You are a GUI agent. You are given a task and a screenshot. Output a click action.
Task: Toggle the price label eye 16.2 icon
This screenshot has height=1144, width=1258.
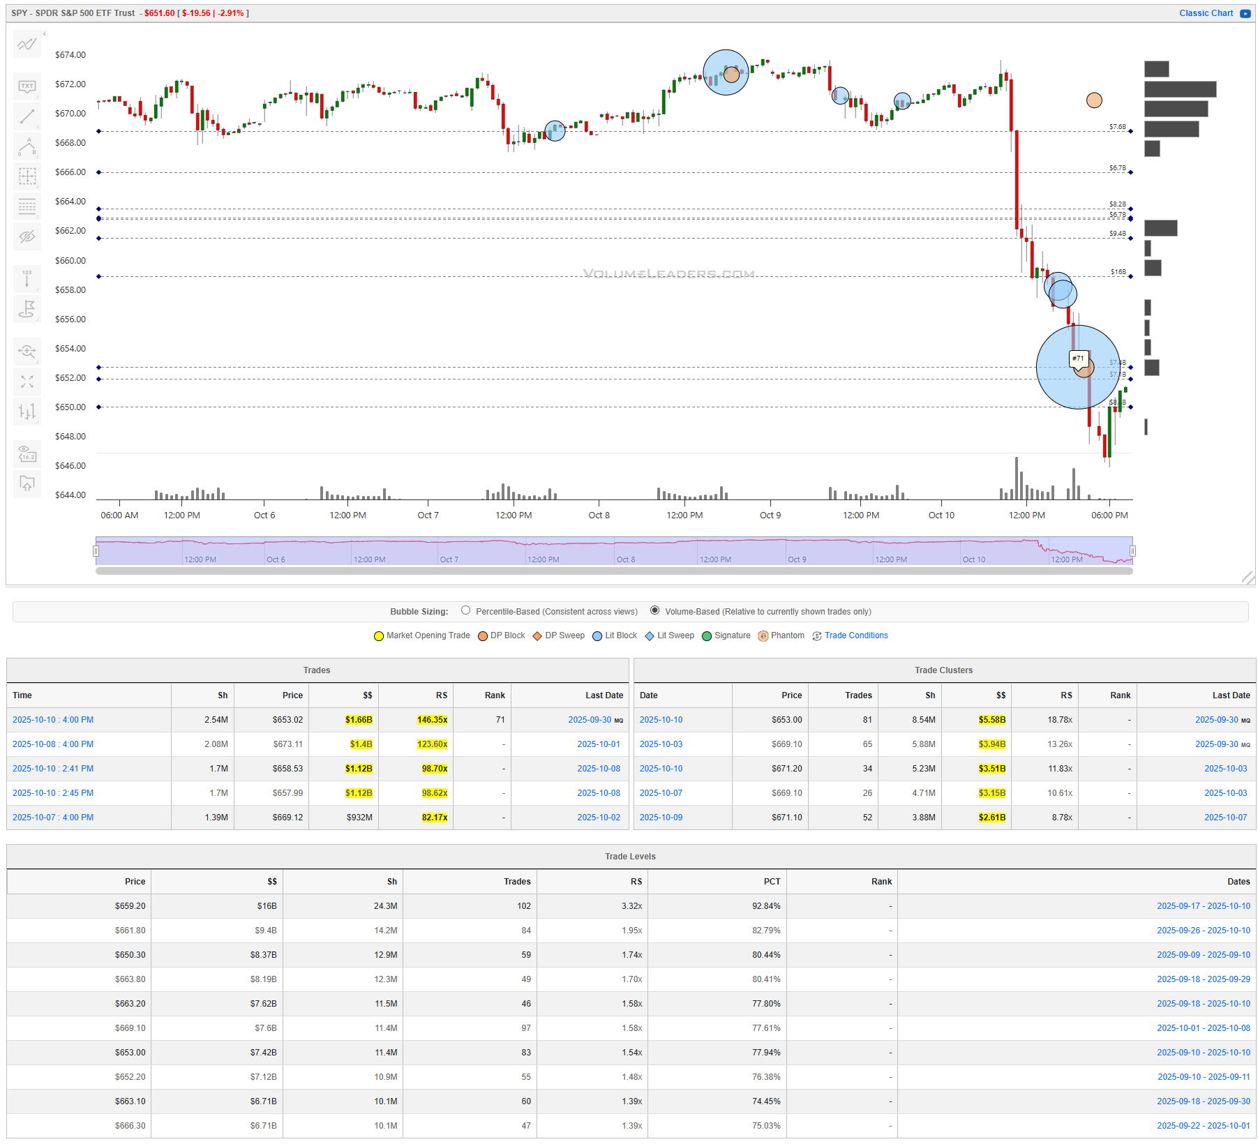pyautogui.click(x=27, y=453)
